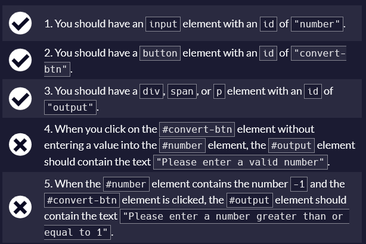This screenshot has height=244, width=366.
Task: Click the failed X icon for test 5
Action: [x=20, y=208]
